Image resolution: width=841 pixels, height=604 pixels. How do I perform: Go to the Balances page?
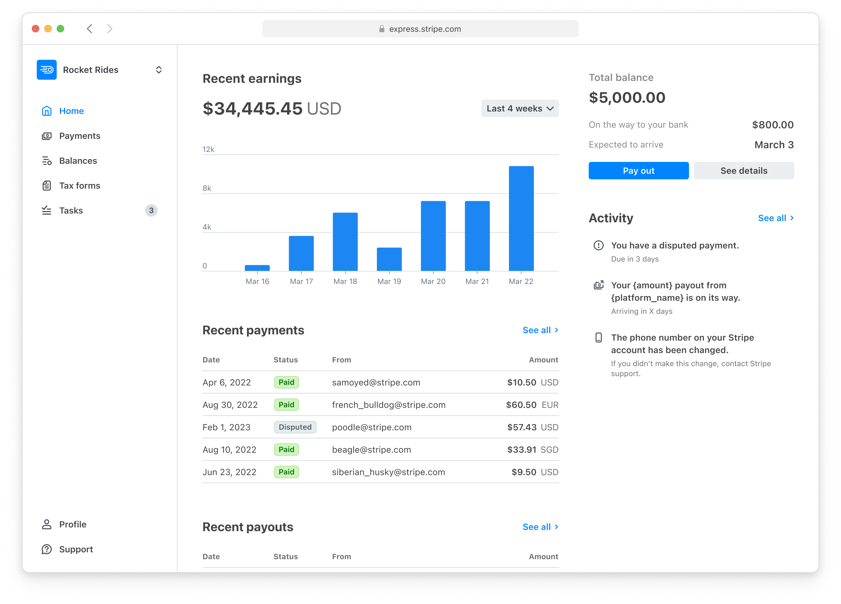[x=78, y=161]
